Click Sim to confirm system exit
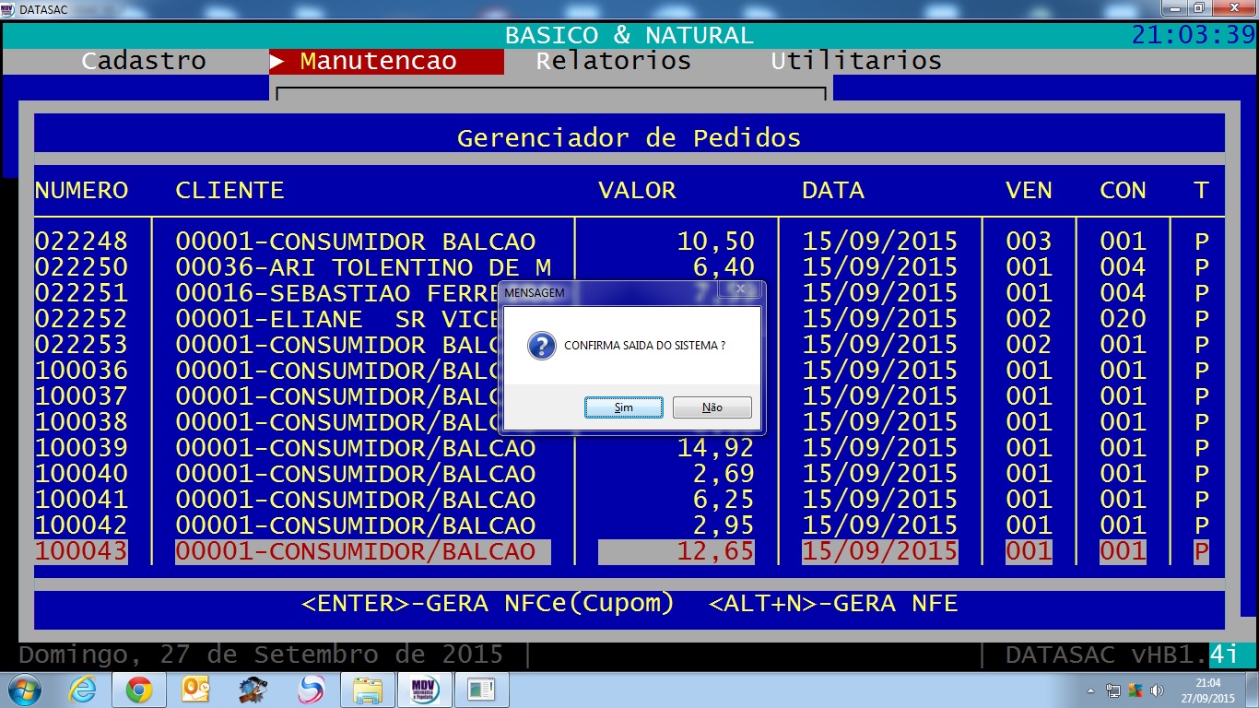Viewport: 1259px width, 708px height. coord(623,407)
